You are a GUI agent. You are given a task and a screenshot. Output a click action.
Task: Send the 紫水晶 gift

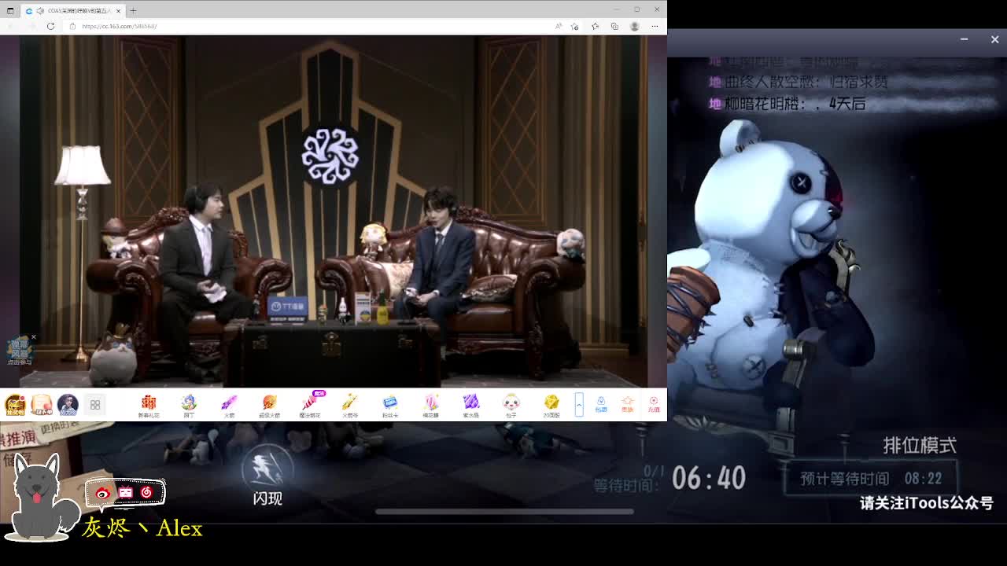[470, 405]
